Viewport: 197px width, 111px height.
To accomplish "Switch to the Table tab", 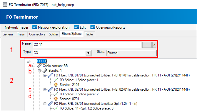I will [x=89, y=34].
